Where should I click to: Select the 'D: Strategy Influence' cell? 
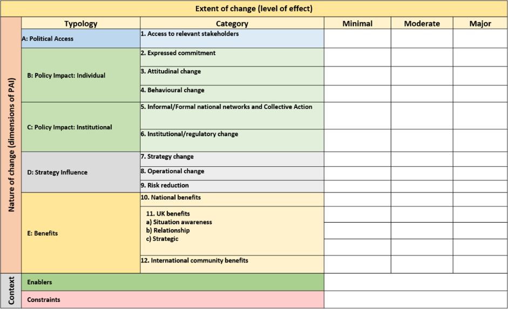pos(80,172)
